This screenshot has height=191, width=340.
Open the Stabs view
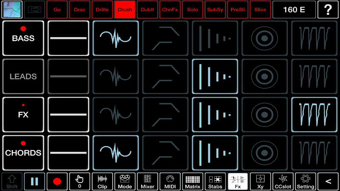215,182
